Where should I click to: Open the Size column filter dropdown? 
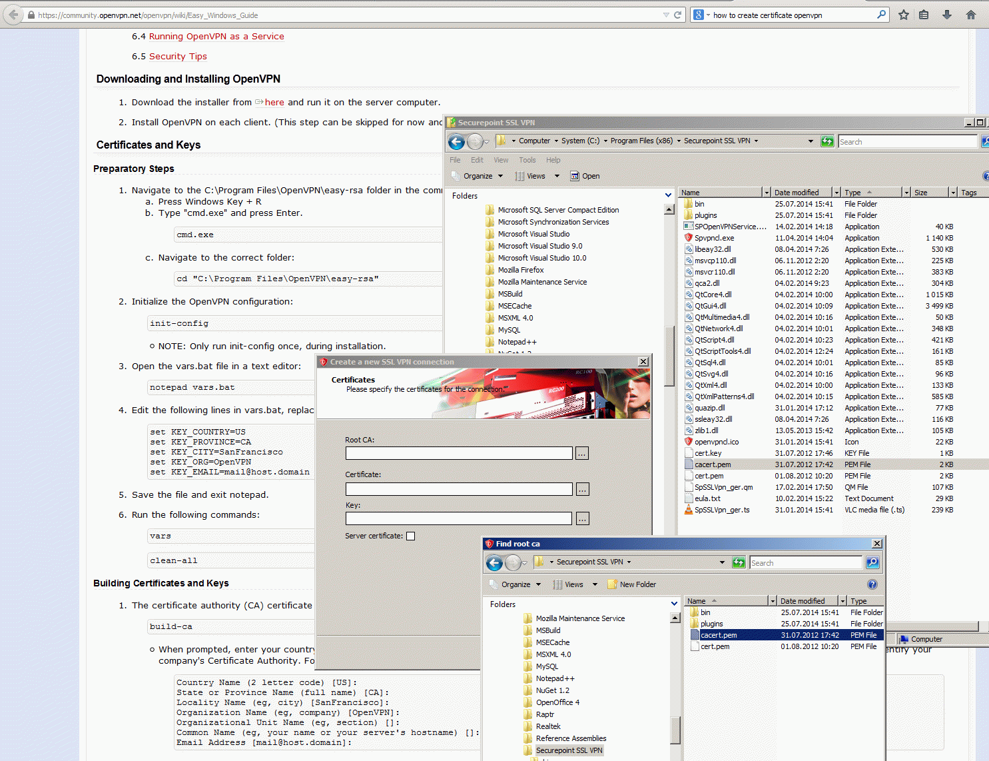pyautogui.click(x=953, y=193)
